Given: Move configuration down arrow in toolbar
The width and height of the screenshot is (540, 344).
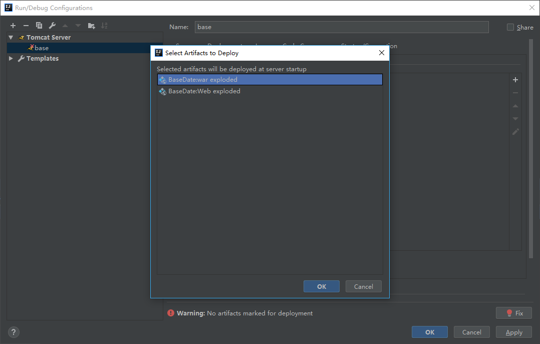Looking at the screenshot, I should coord(78,26).
